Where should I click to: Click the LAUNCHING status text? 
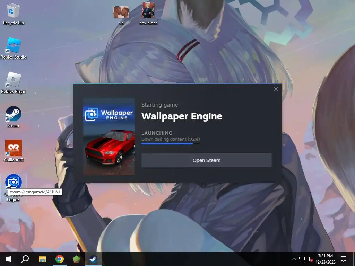pyautogui.click(x=157, y=133)
